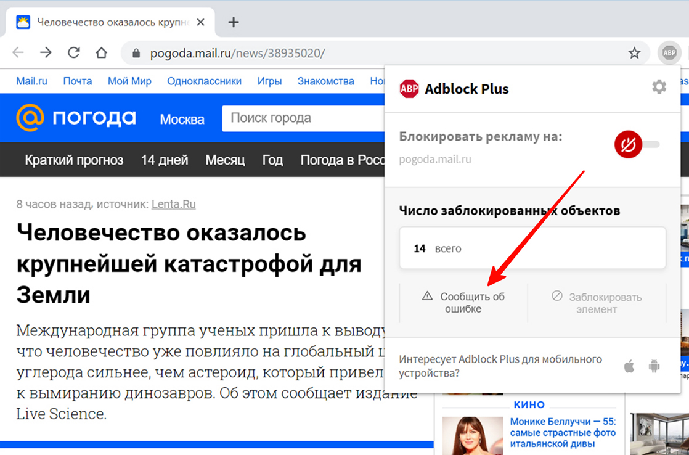This screenshot has width=689, height=455.
Task: Click the Mail.ru @ logo
Action: click(x=30, y=117)
